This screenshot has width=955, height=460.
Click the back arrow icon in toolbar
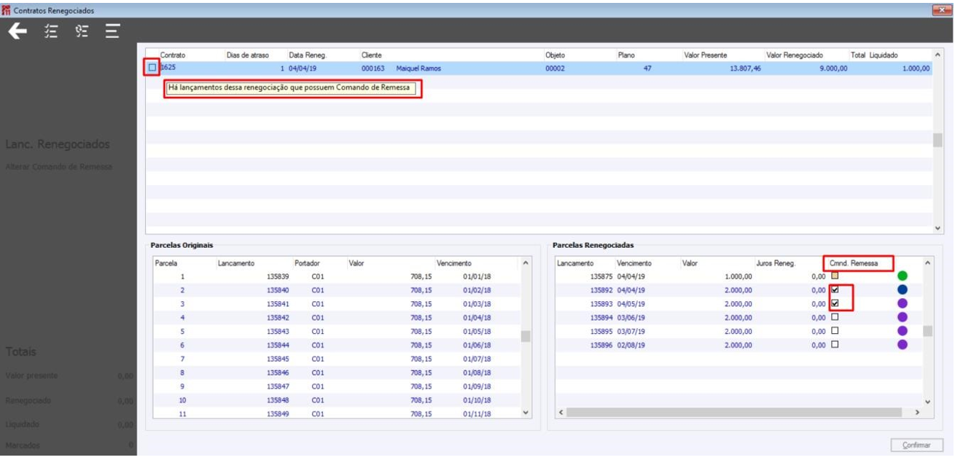click(17, 31)
